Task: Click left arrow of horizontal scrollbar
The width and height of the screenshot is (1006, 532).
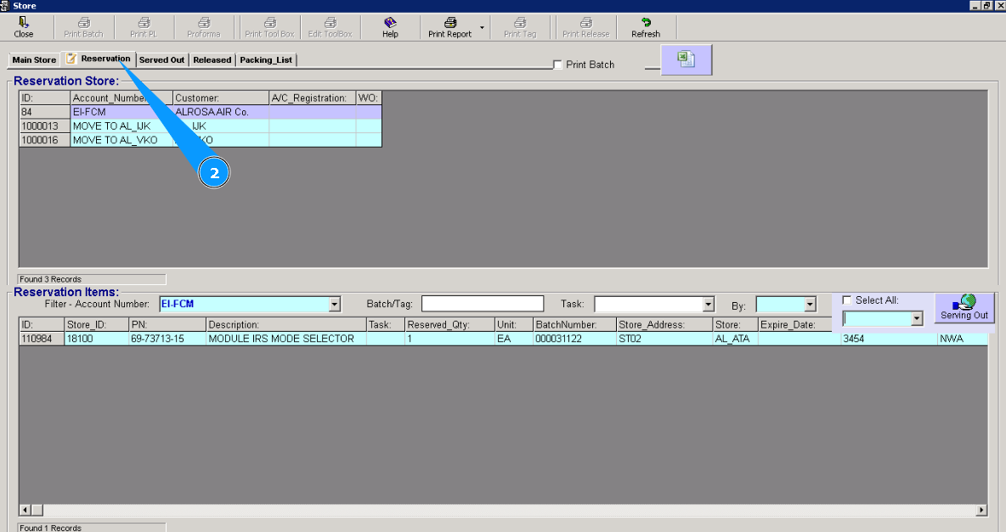Action: pyautogui.click(x=25, y=510)
